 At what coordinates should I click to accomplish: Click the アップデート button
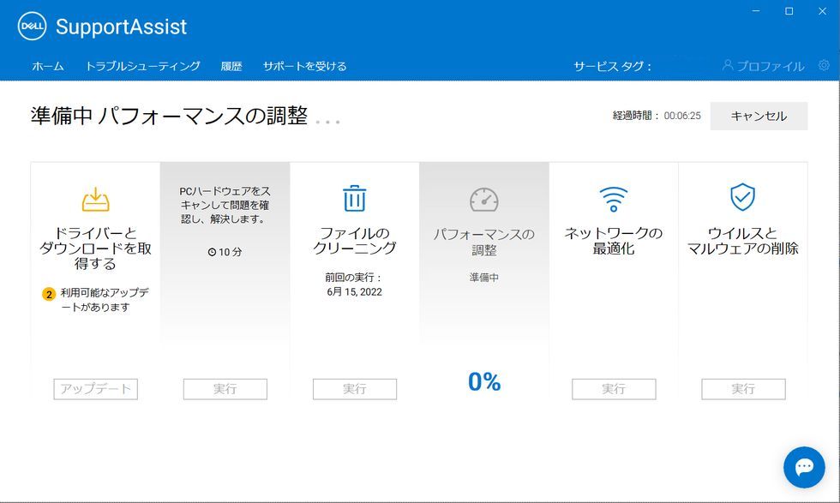[95, 389]
